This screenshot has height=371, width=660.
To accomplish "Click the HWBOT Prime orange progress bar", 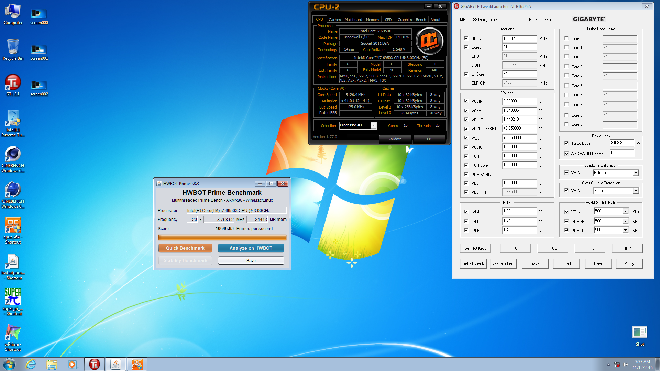I will coord(222,237).
